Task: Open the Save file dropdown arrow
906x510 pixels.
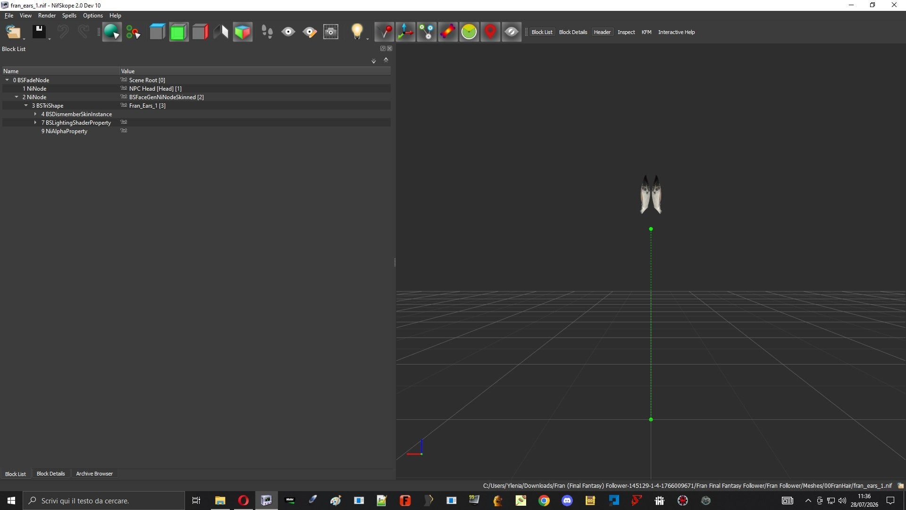Action: [50, 39]
